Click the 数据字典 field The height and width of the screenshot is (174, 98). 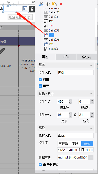coord(73,157)
